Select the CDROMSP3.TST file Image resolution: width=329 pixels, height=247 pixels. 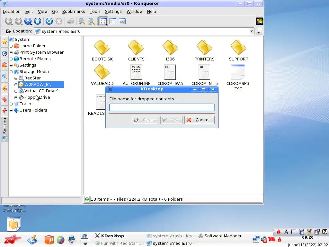coord(238,78)
